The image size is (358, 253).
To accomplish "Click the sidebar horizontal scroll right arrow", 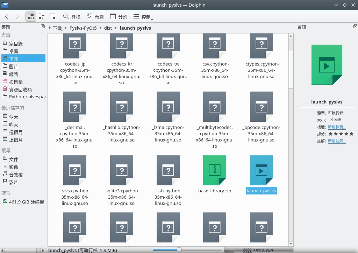I will (42, 251).
